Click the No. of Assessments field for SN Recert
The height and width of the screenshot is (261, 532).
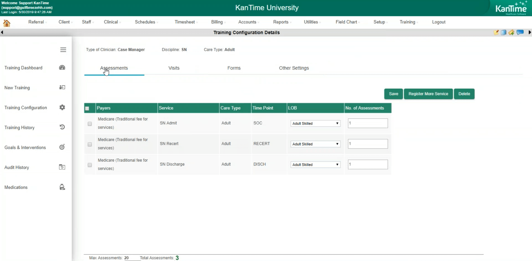pyautogui.click(x=368, y=144)
